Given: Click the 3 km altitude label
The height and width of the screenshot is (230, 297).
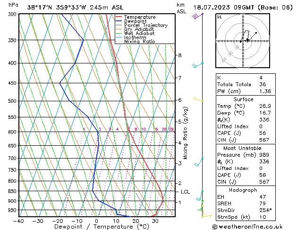Looking at the screenshot, I should click(180, 163).
